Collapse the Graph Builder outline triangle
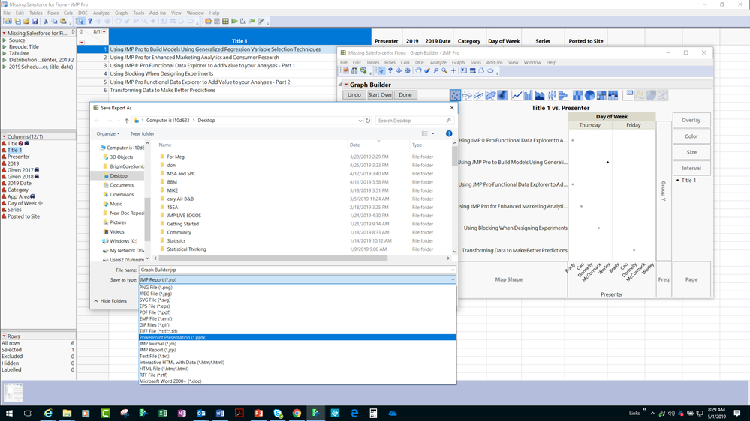750x421 pixels. click(x=342, y=85)
